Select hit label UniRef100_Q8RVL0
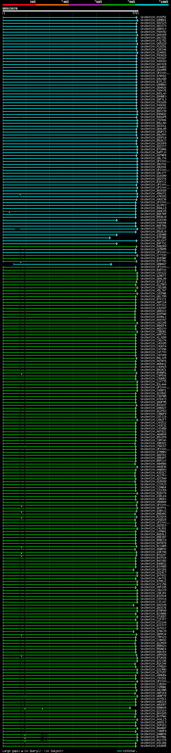This screenshot has width=171, height=753. point(153,29)
